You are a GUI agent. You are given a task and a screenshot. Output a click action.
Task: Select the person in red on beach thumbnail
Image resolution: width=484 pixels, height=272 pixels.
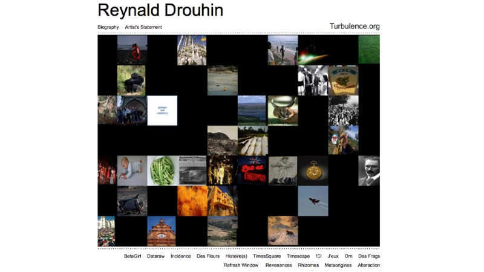[x=132, y=50]
